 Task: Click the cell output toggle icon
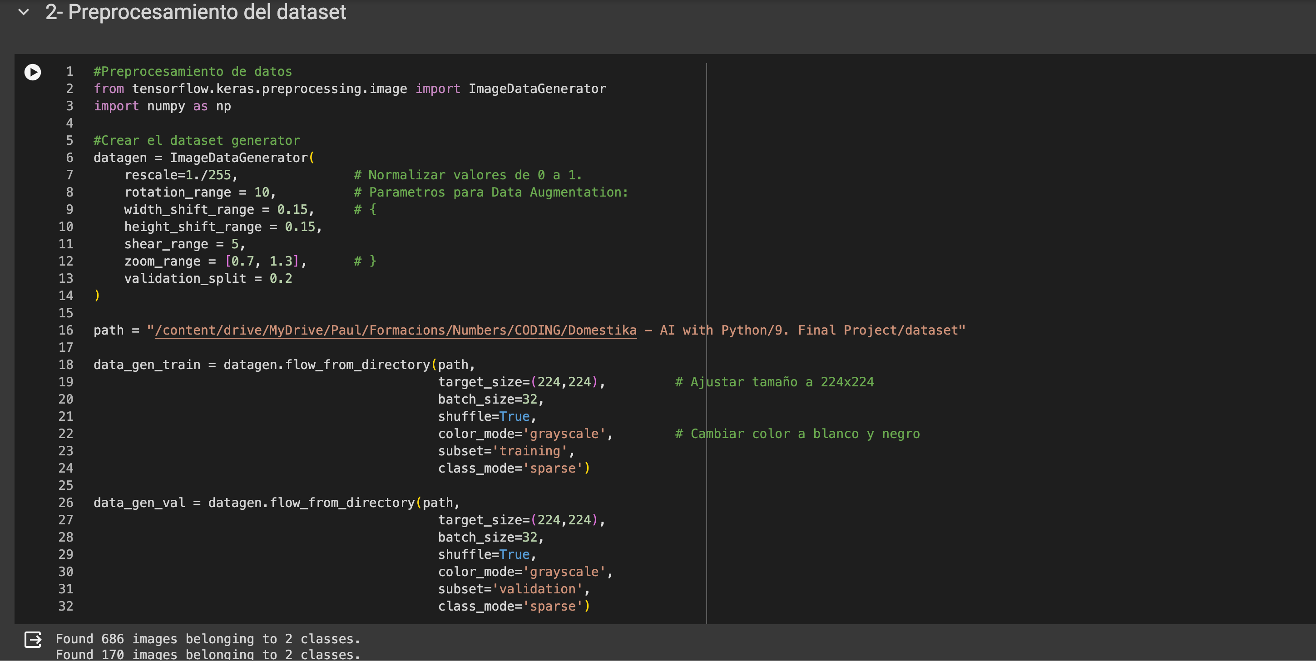[x=33, y=639]
